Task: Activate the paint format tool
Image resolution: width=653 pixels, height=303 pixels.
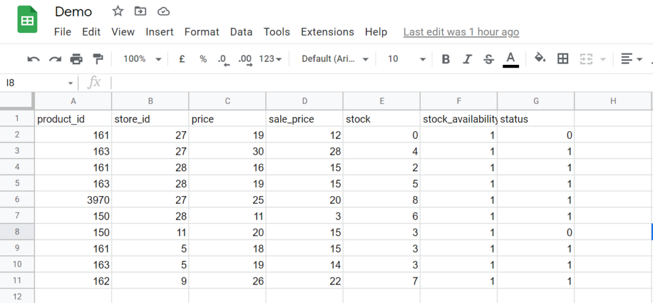Action: [x=98, y=59]
